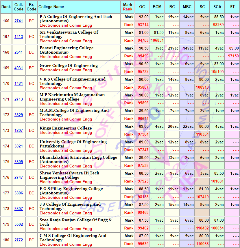The width and height of the screenshot is (240, 248).
Task: Open the 3829 college code link
Action: coord(19,115)
